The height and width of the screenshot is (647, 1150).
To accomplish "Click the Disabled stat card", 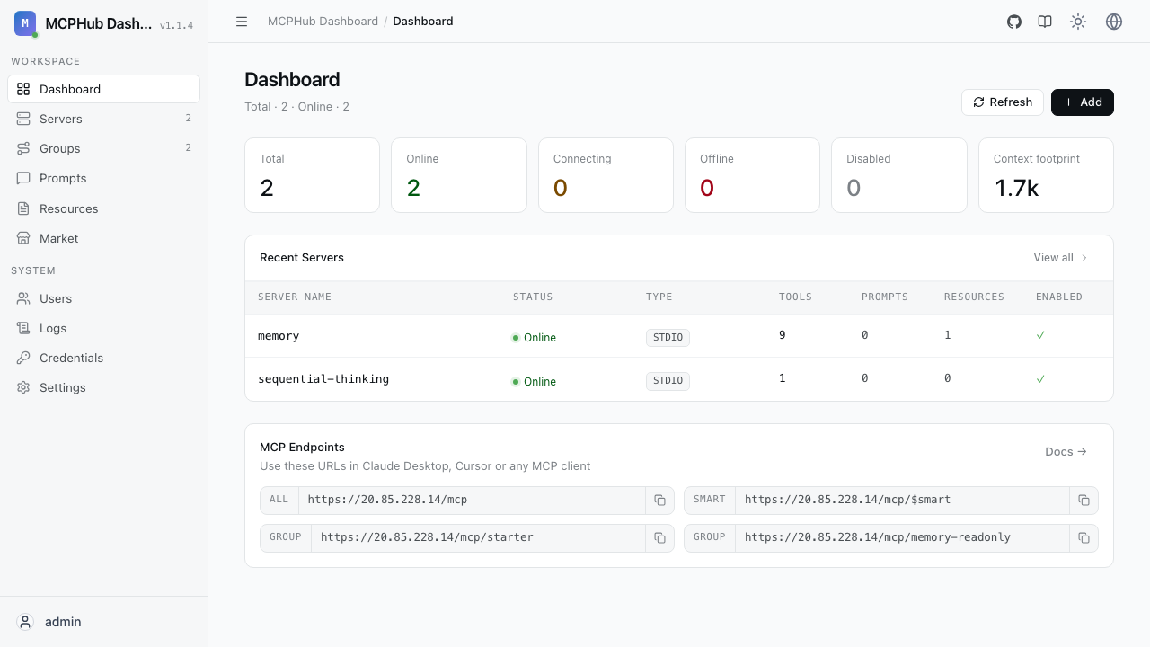I will [x=899, y=175].
